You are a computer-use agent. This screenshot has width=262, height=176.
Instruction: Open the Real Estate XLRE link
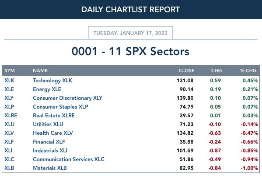(54, 116)
